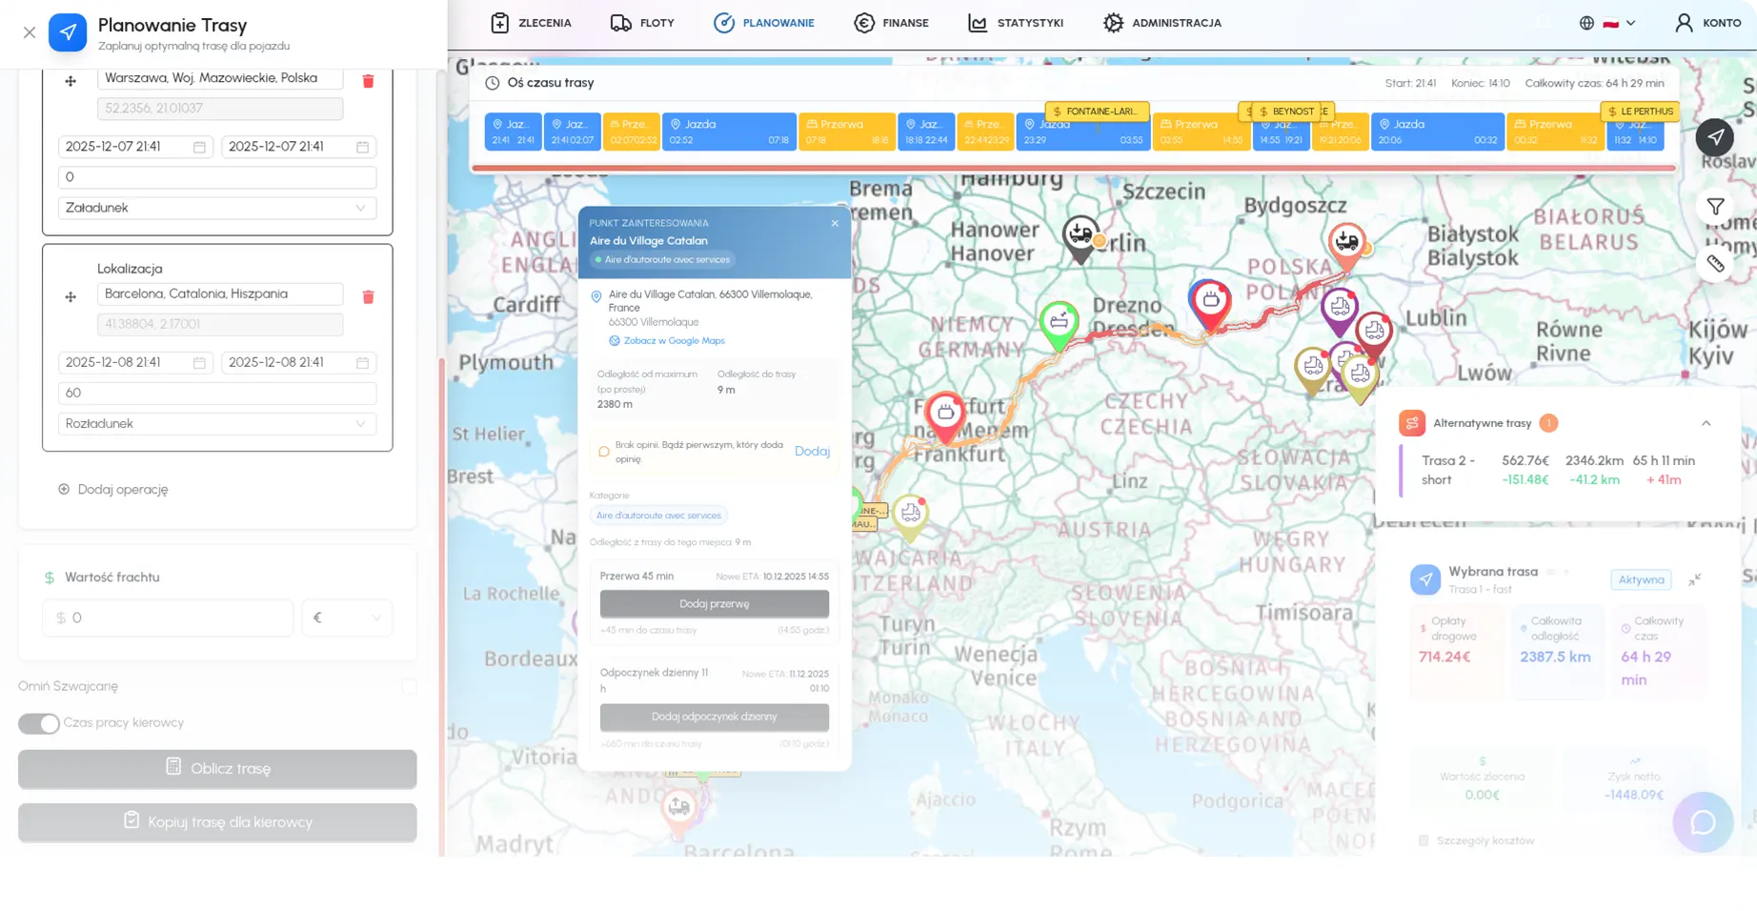Check the Szczegóły kosztów checkbox

point(1424,840)
